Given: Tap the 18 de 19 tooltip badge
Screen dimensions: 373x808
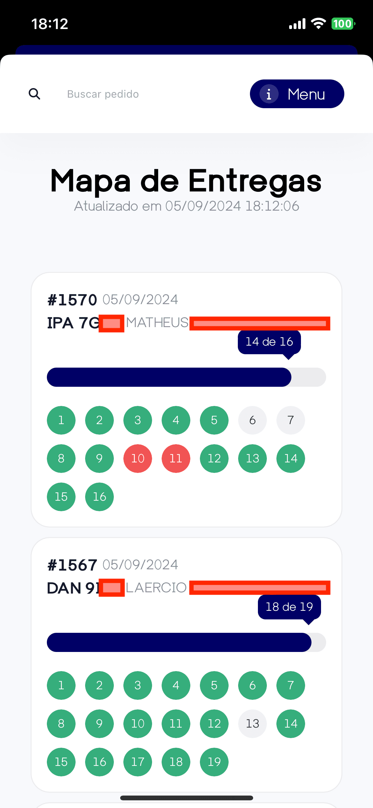Looking at the screenshot, I should [289, 607].
